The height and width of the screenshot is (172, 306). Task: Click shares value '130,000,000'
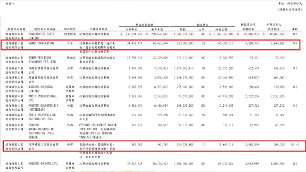(185, 43)
